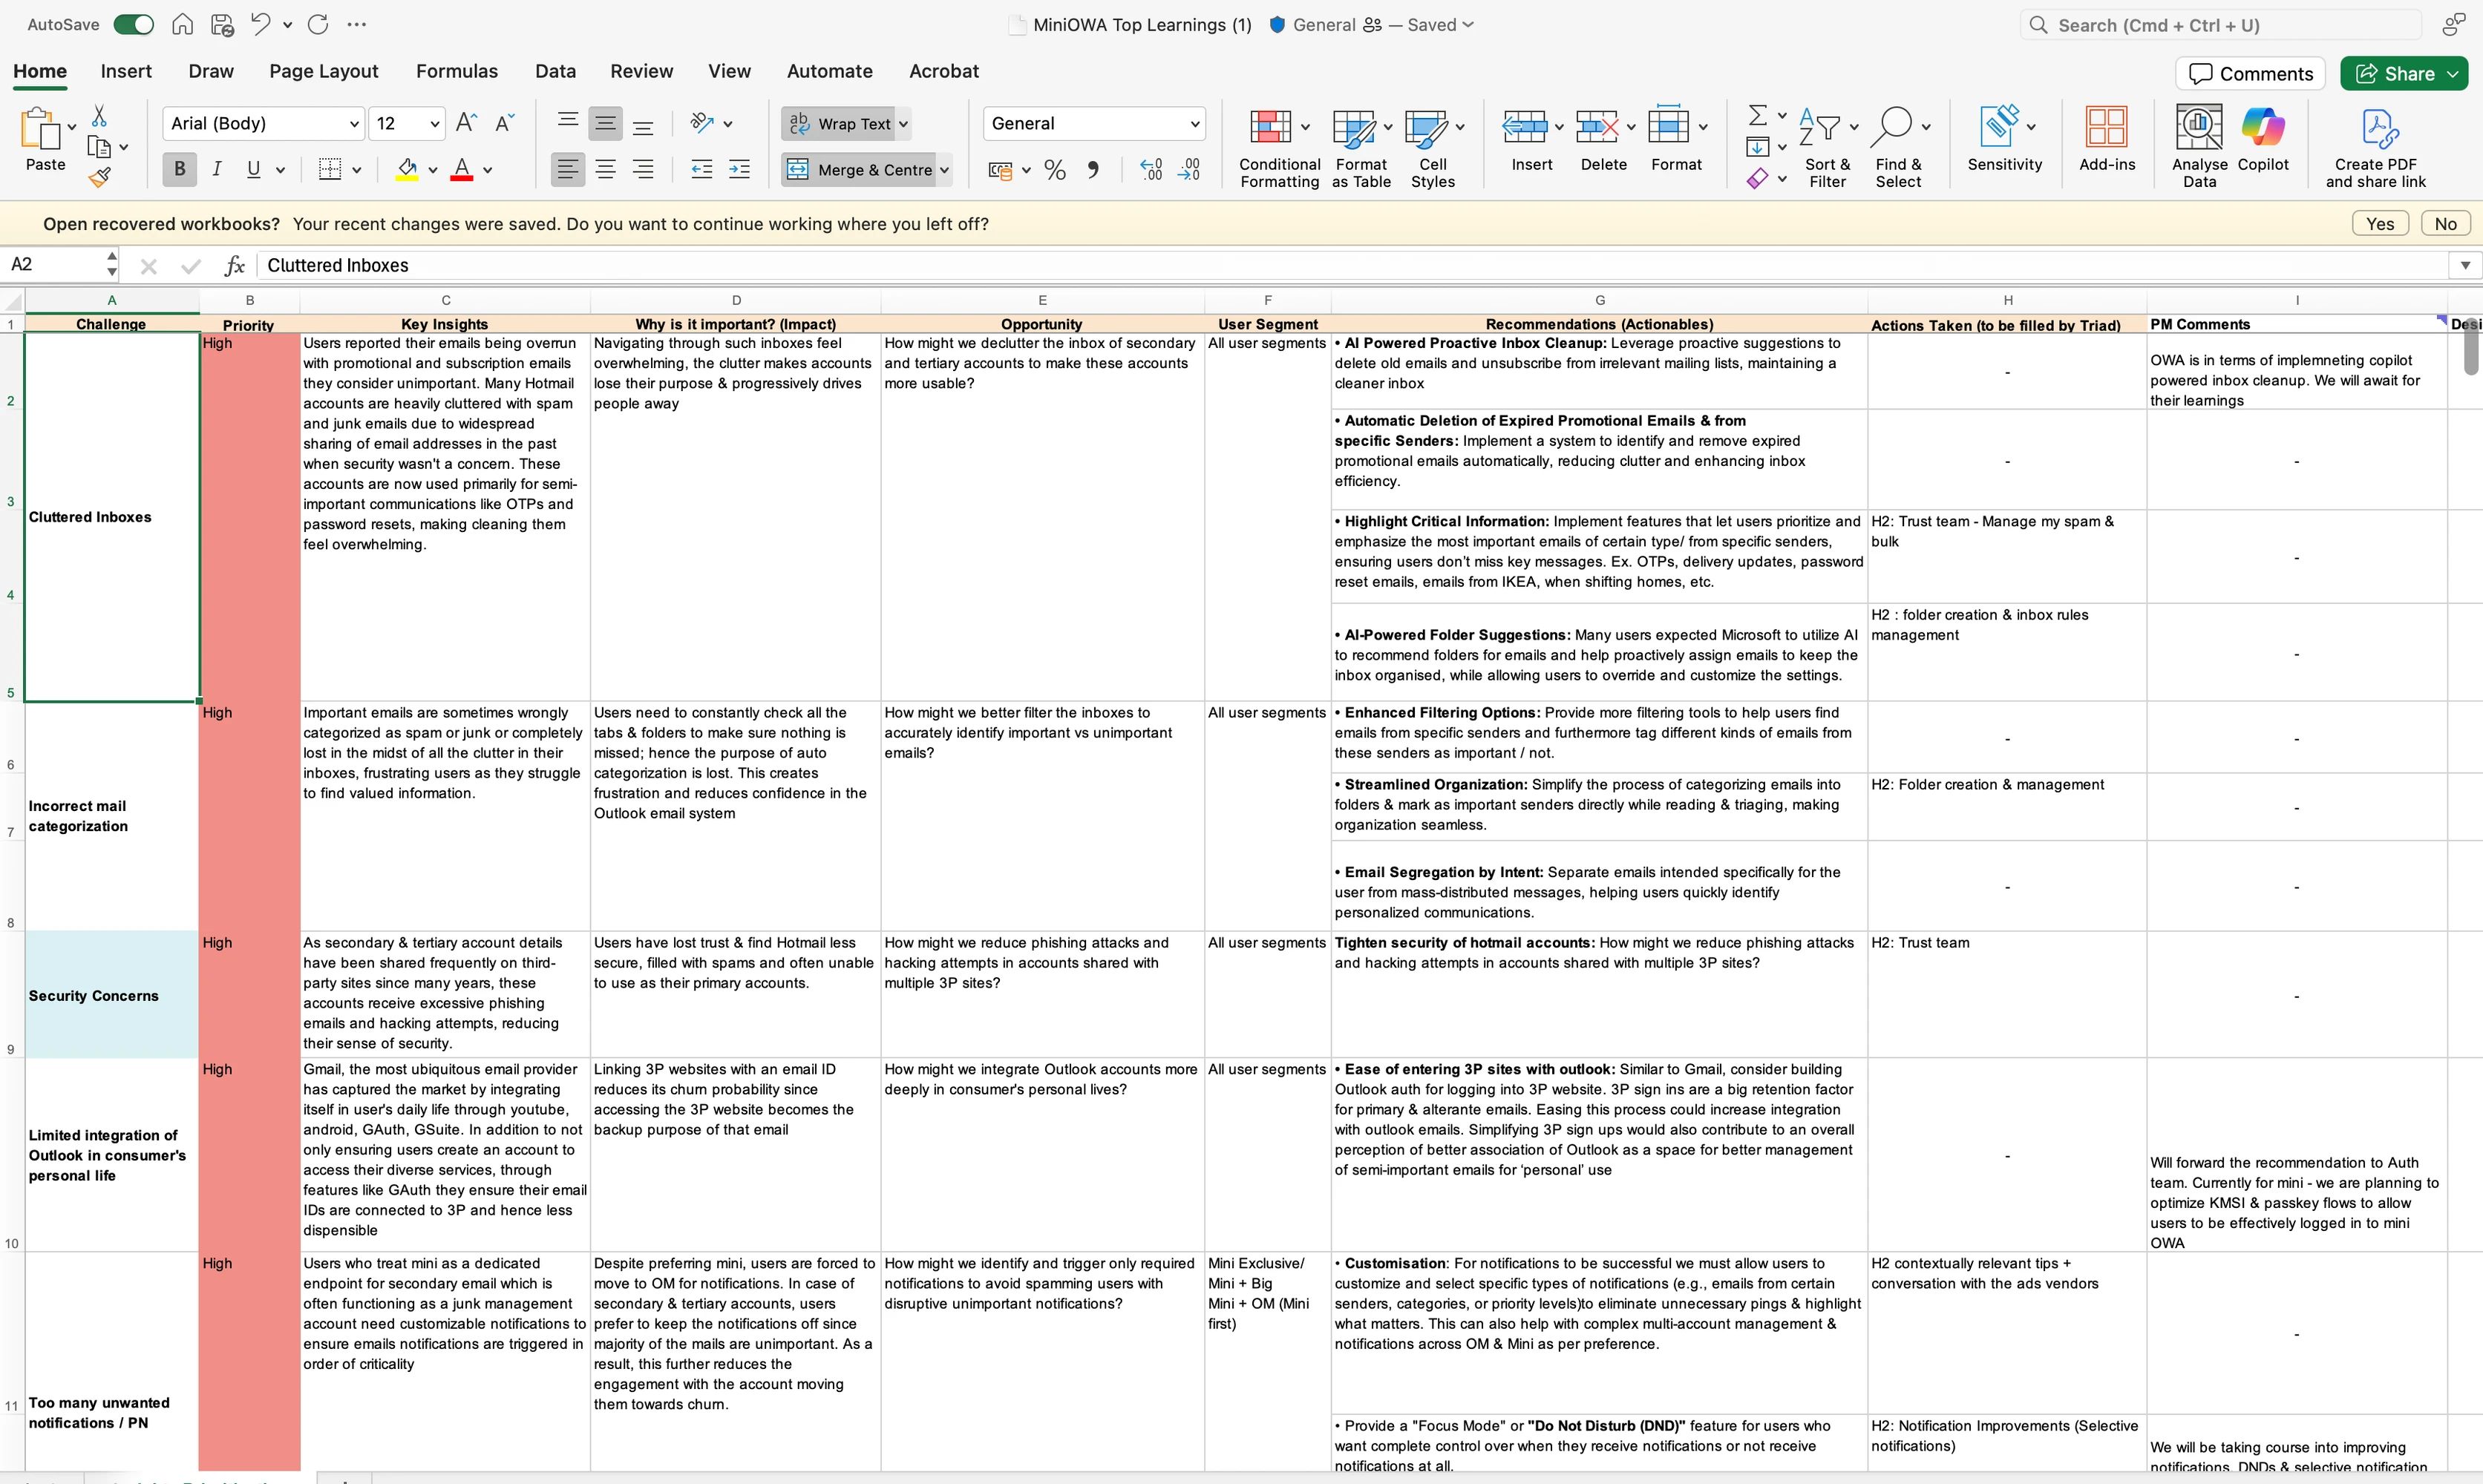This screenshot has width=2483, height=1484.
Task: Open the Page Layout ribbon tab
Action: [324, 71]
